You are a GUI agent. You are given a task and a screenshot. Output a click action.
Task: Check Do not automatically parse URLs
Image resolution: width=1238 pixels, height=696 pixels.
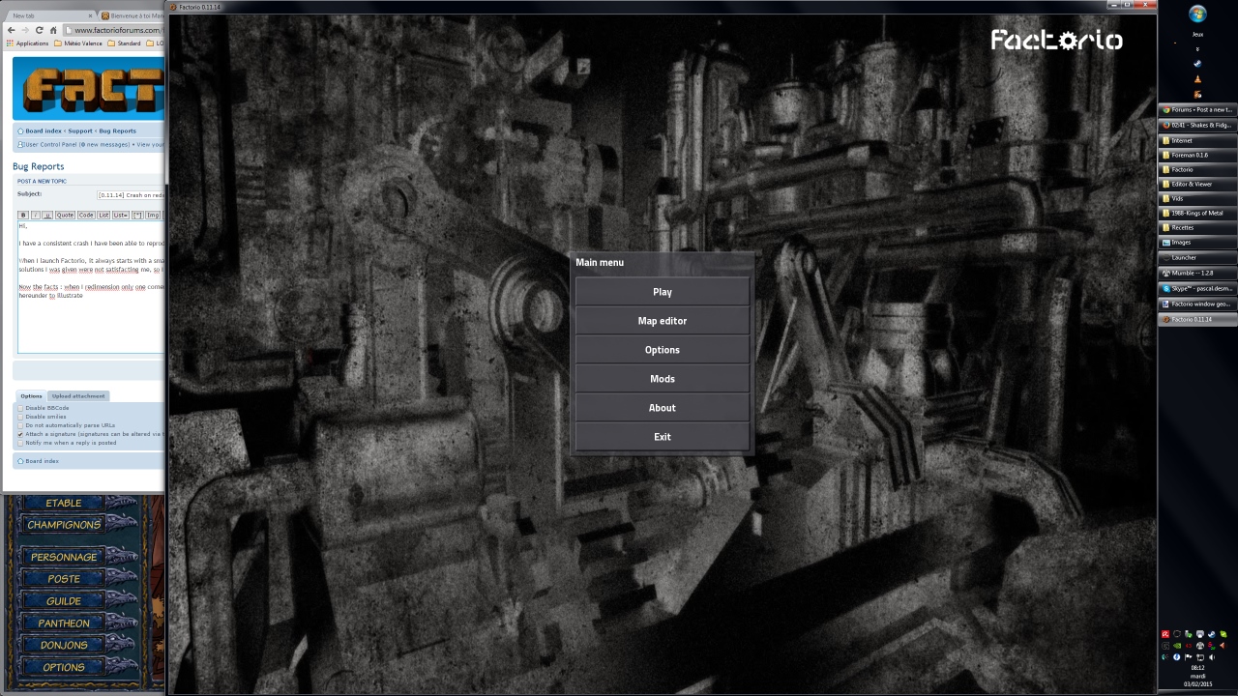coord(20,425)
